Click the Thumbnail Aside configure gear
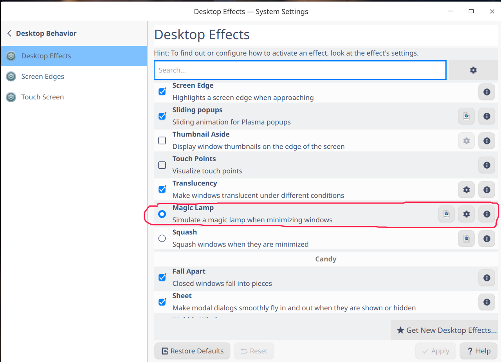501x362 pixels. click(466, 141)
